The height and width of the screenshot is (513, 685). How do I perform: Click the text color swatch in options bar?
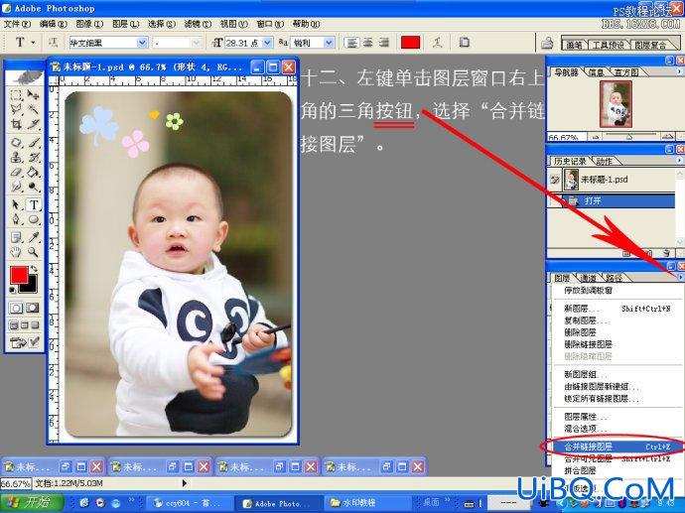(x=410, y=43)
